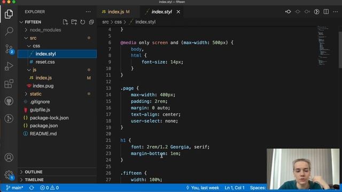Open package-lock.json in the file tree

[x=57, y=118]
